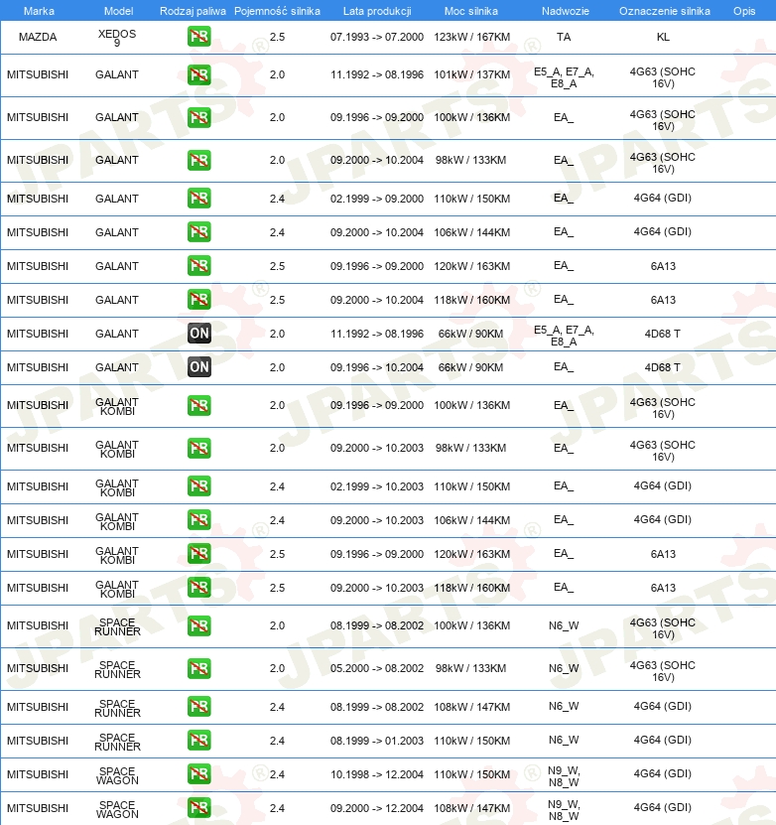Click the Nadwozie column header
The height and width of the screenshot is (825, 776).
coord(566,11)
